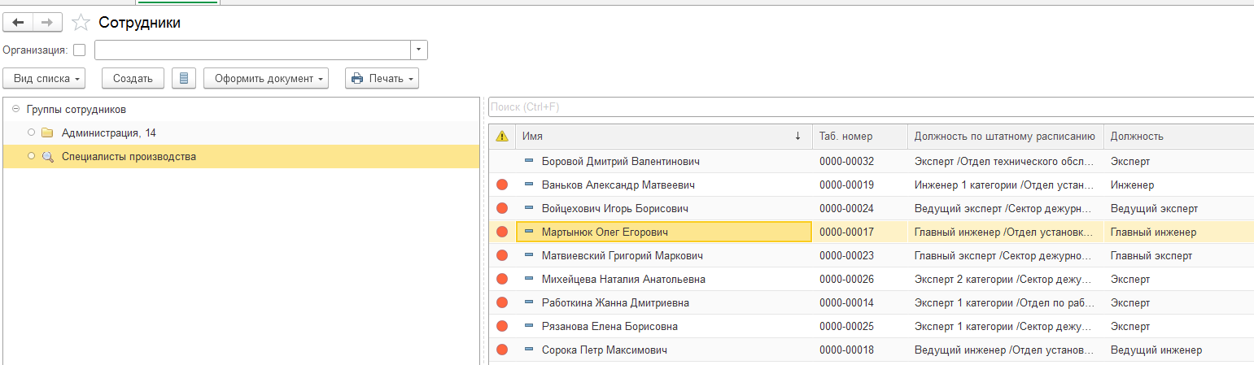
Task: Open the Печать dropdown menu
Action: pos(382,78)
